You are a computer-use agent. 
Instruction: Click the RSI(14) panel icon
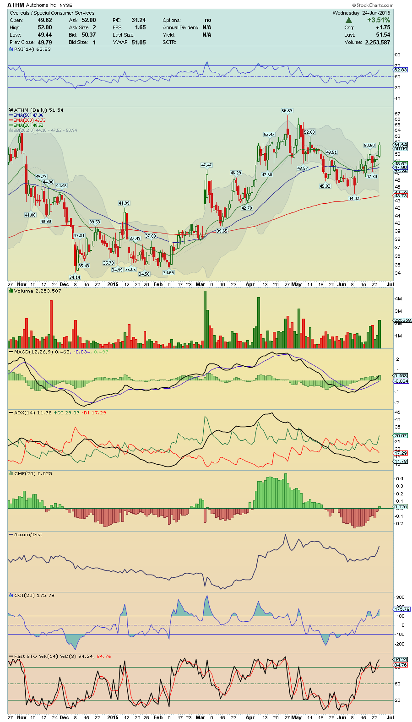(11, 49)
